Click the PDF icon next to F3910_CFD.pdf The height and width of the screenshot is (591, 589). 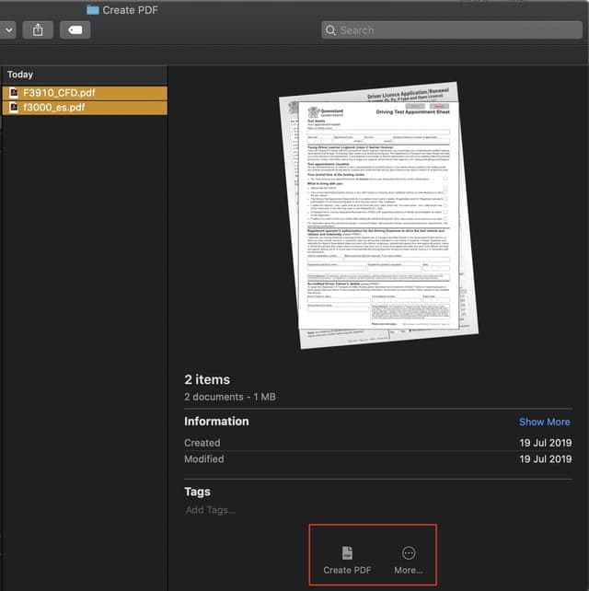tap(14, 93)
